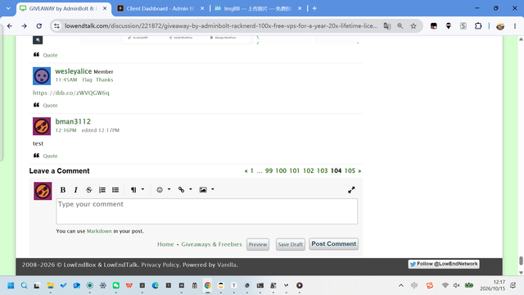The height and width of the screenshot is (295, 524).
Task: Switch to Client Dashboard tab
Action: (x=160, y=8)
